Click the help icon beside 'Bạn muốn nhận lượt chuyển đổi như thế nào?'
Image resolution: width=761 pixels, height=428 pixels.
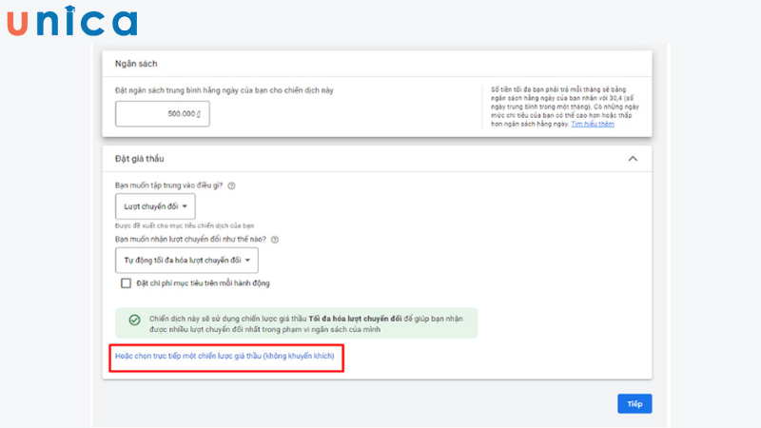tap(275, 240)
